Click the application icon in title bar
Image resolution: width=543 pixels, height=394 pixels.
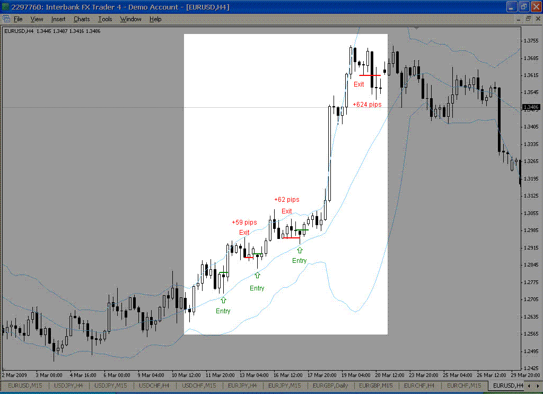pyautogui.click(x=5, y=6)
